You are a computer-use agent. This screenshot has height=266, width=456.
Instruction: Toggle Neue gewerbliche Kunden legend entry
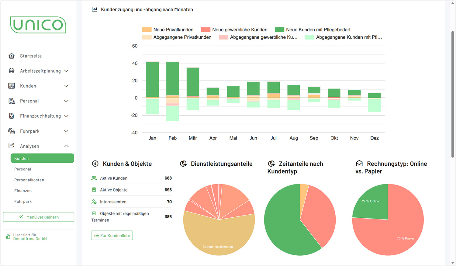[234, 30]
